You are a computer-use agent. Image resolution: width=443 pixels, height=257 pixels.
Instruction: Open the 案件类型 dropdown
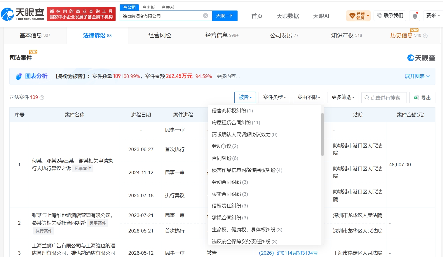pos(274,97)
